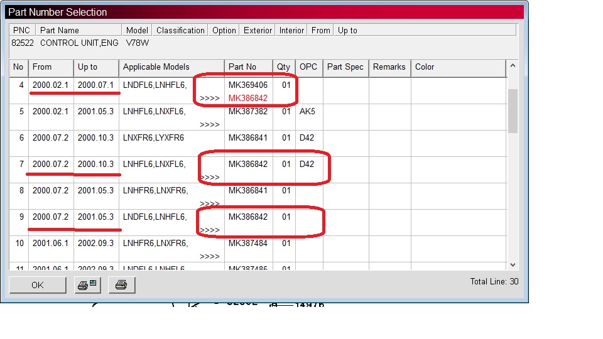603x339 pixels.
Task: Select part number MK387382 in row 5
Action: tap(248, 111)
